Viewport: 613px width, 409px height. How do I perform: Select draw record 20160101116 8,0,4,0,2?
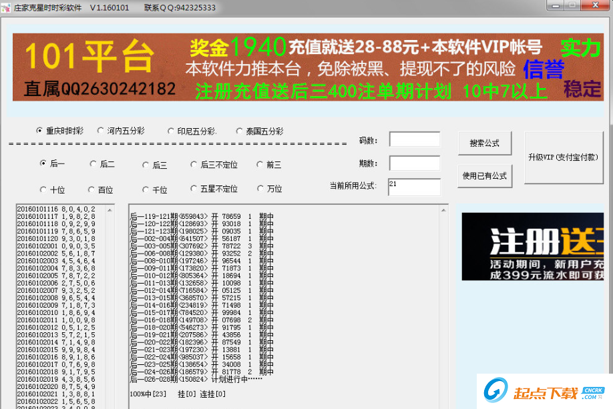coord(56,209)
